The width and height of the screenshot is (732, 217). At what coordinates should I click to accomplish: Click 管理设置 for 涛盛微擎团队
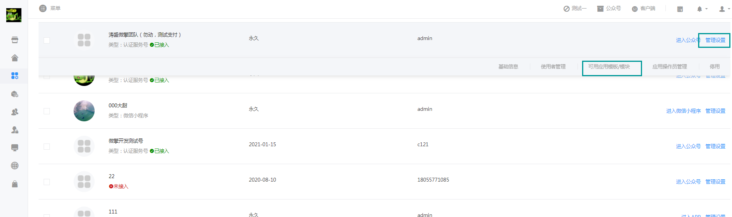tap(715, 40)
